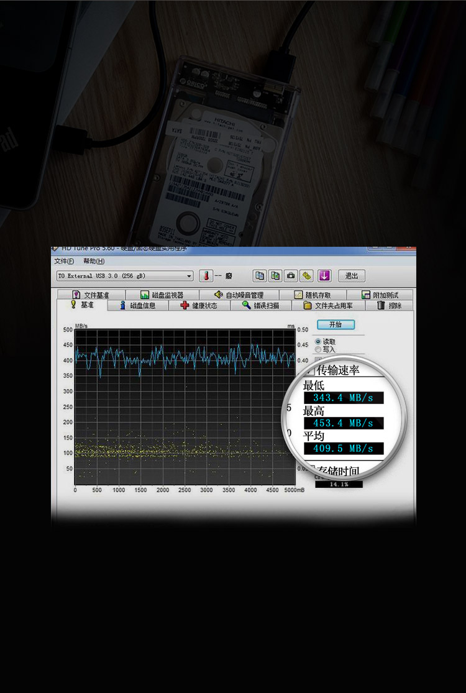Select the 基准 benchmark tab

pyautogui.click(x=82, y=305)
